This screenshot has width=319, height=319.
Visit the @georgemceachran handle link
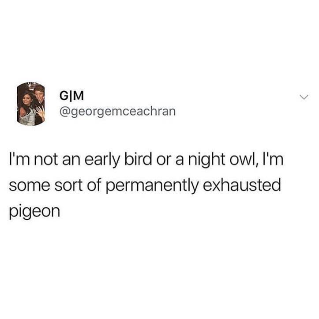118,112
